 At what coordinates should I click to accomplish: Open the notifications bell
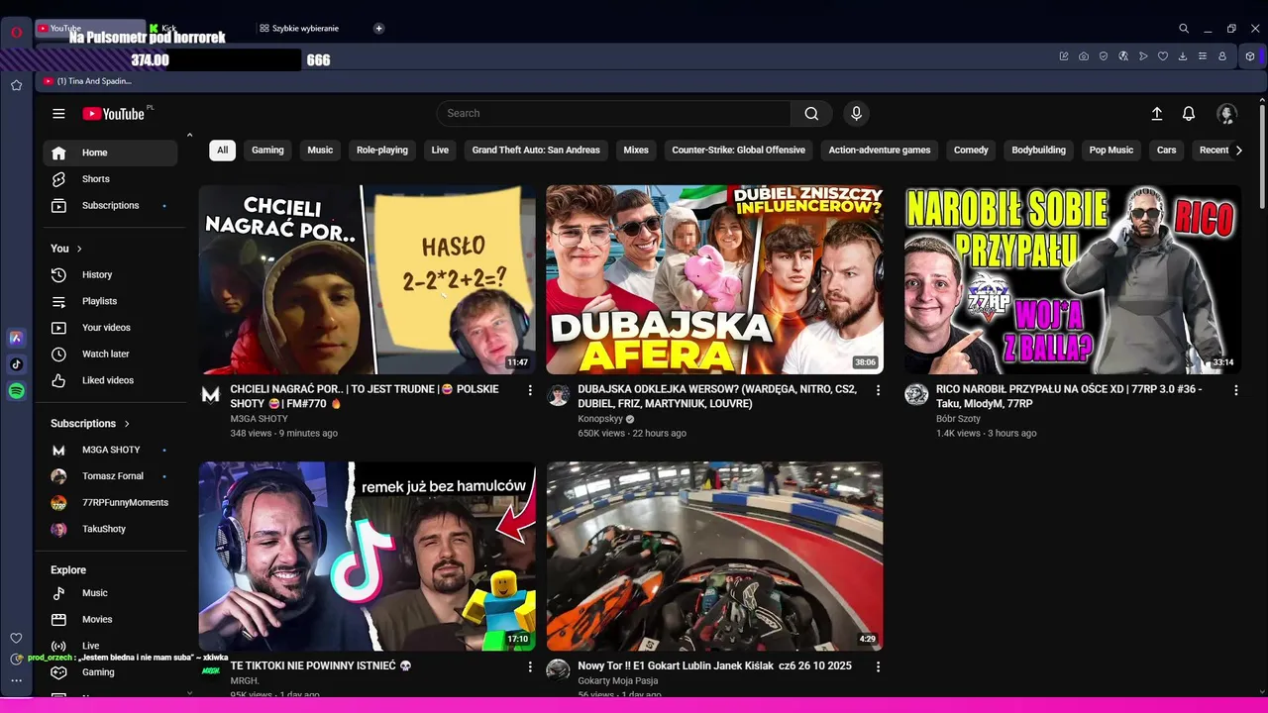pyautogui.click(x=1189, y=114)
